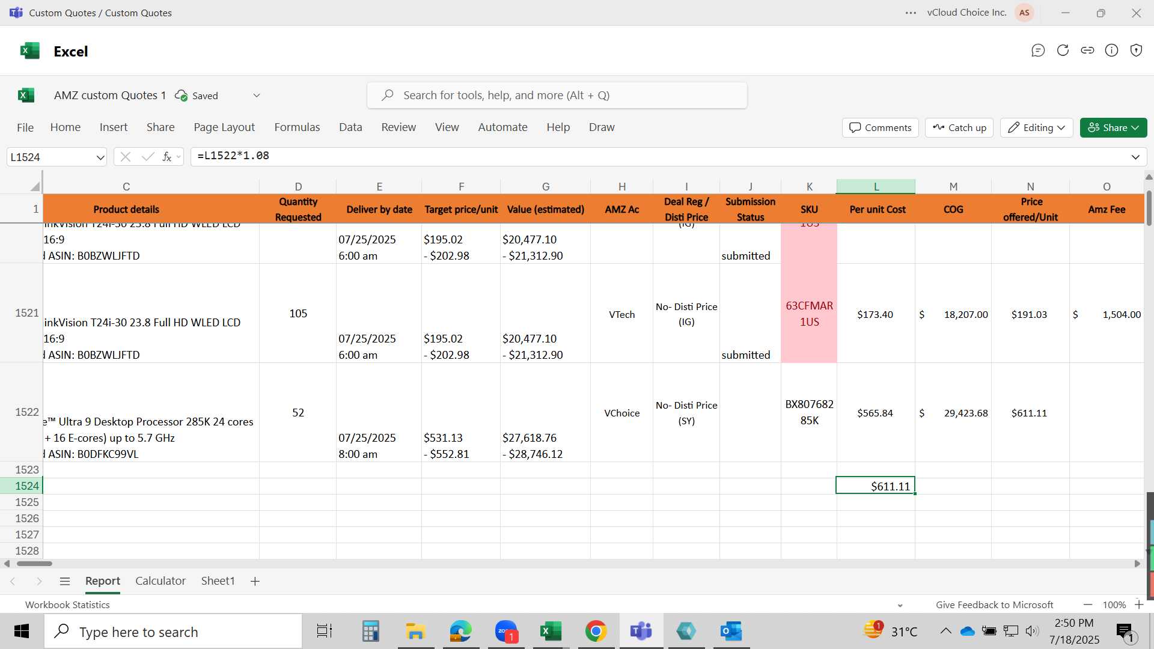Open the Review ribbon tab
1154x649 pixels.
point(398,127)
